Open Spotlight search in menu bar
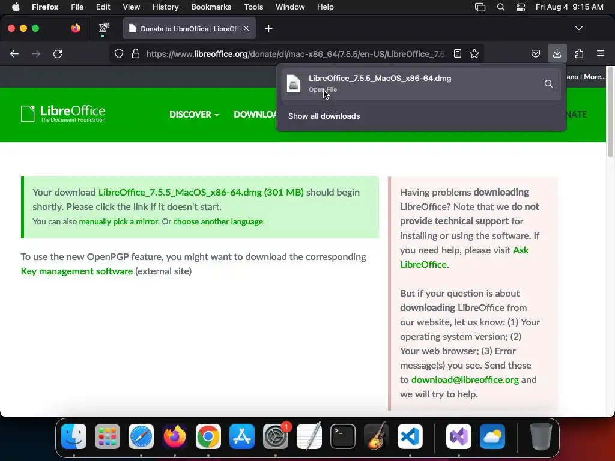Screen dimensions: 615x461 pos(501,7)
